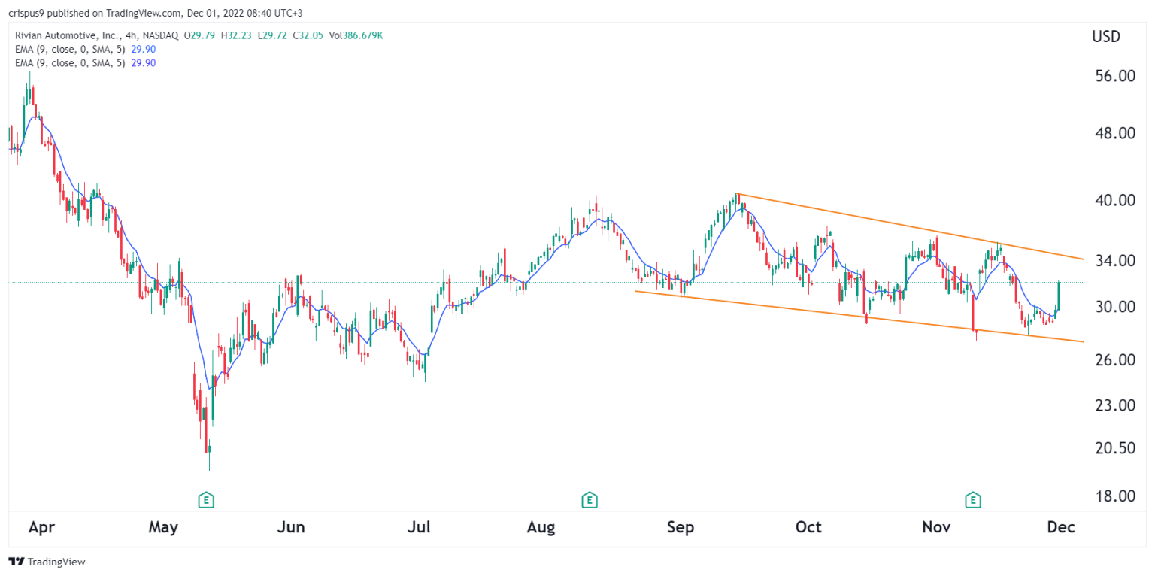
Task: Toggle visibility of the second EMA (9) indicator
Action: coord(71,63)
